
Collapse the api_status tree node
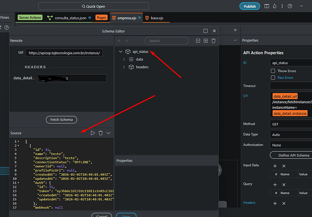tap(121, 52)
